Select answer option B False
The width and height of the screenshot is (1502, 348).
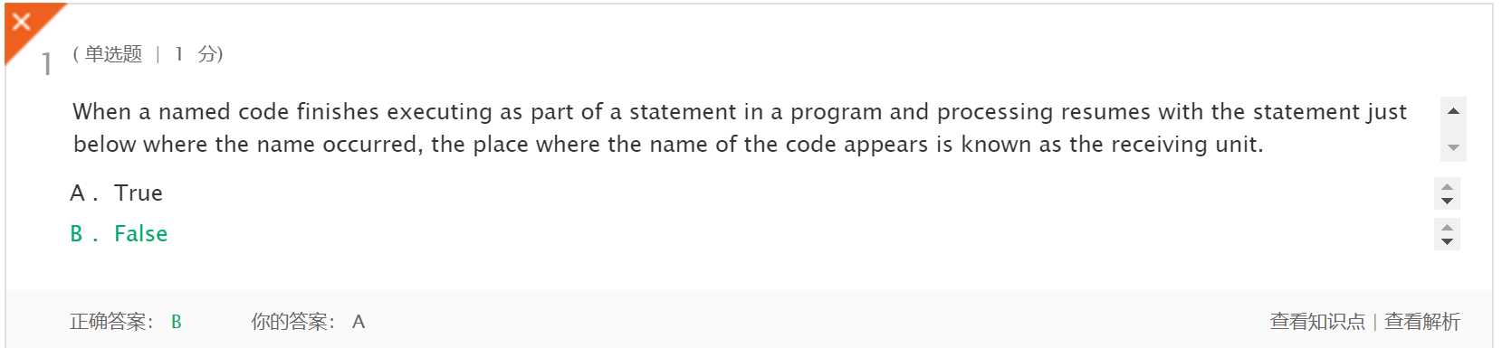[120, 234]
